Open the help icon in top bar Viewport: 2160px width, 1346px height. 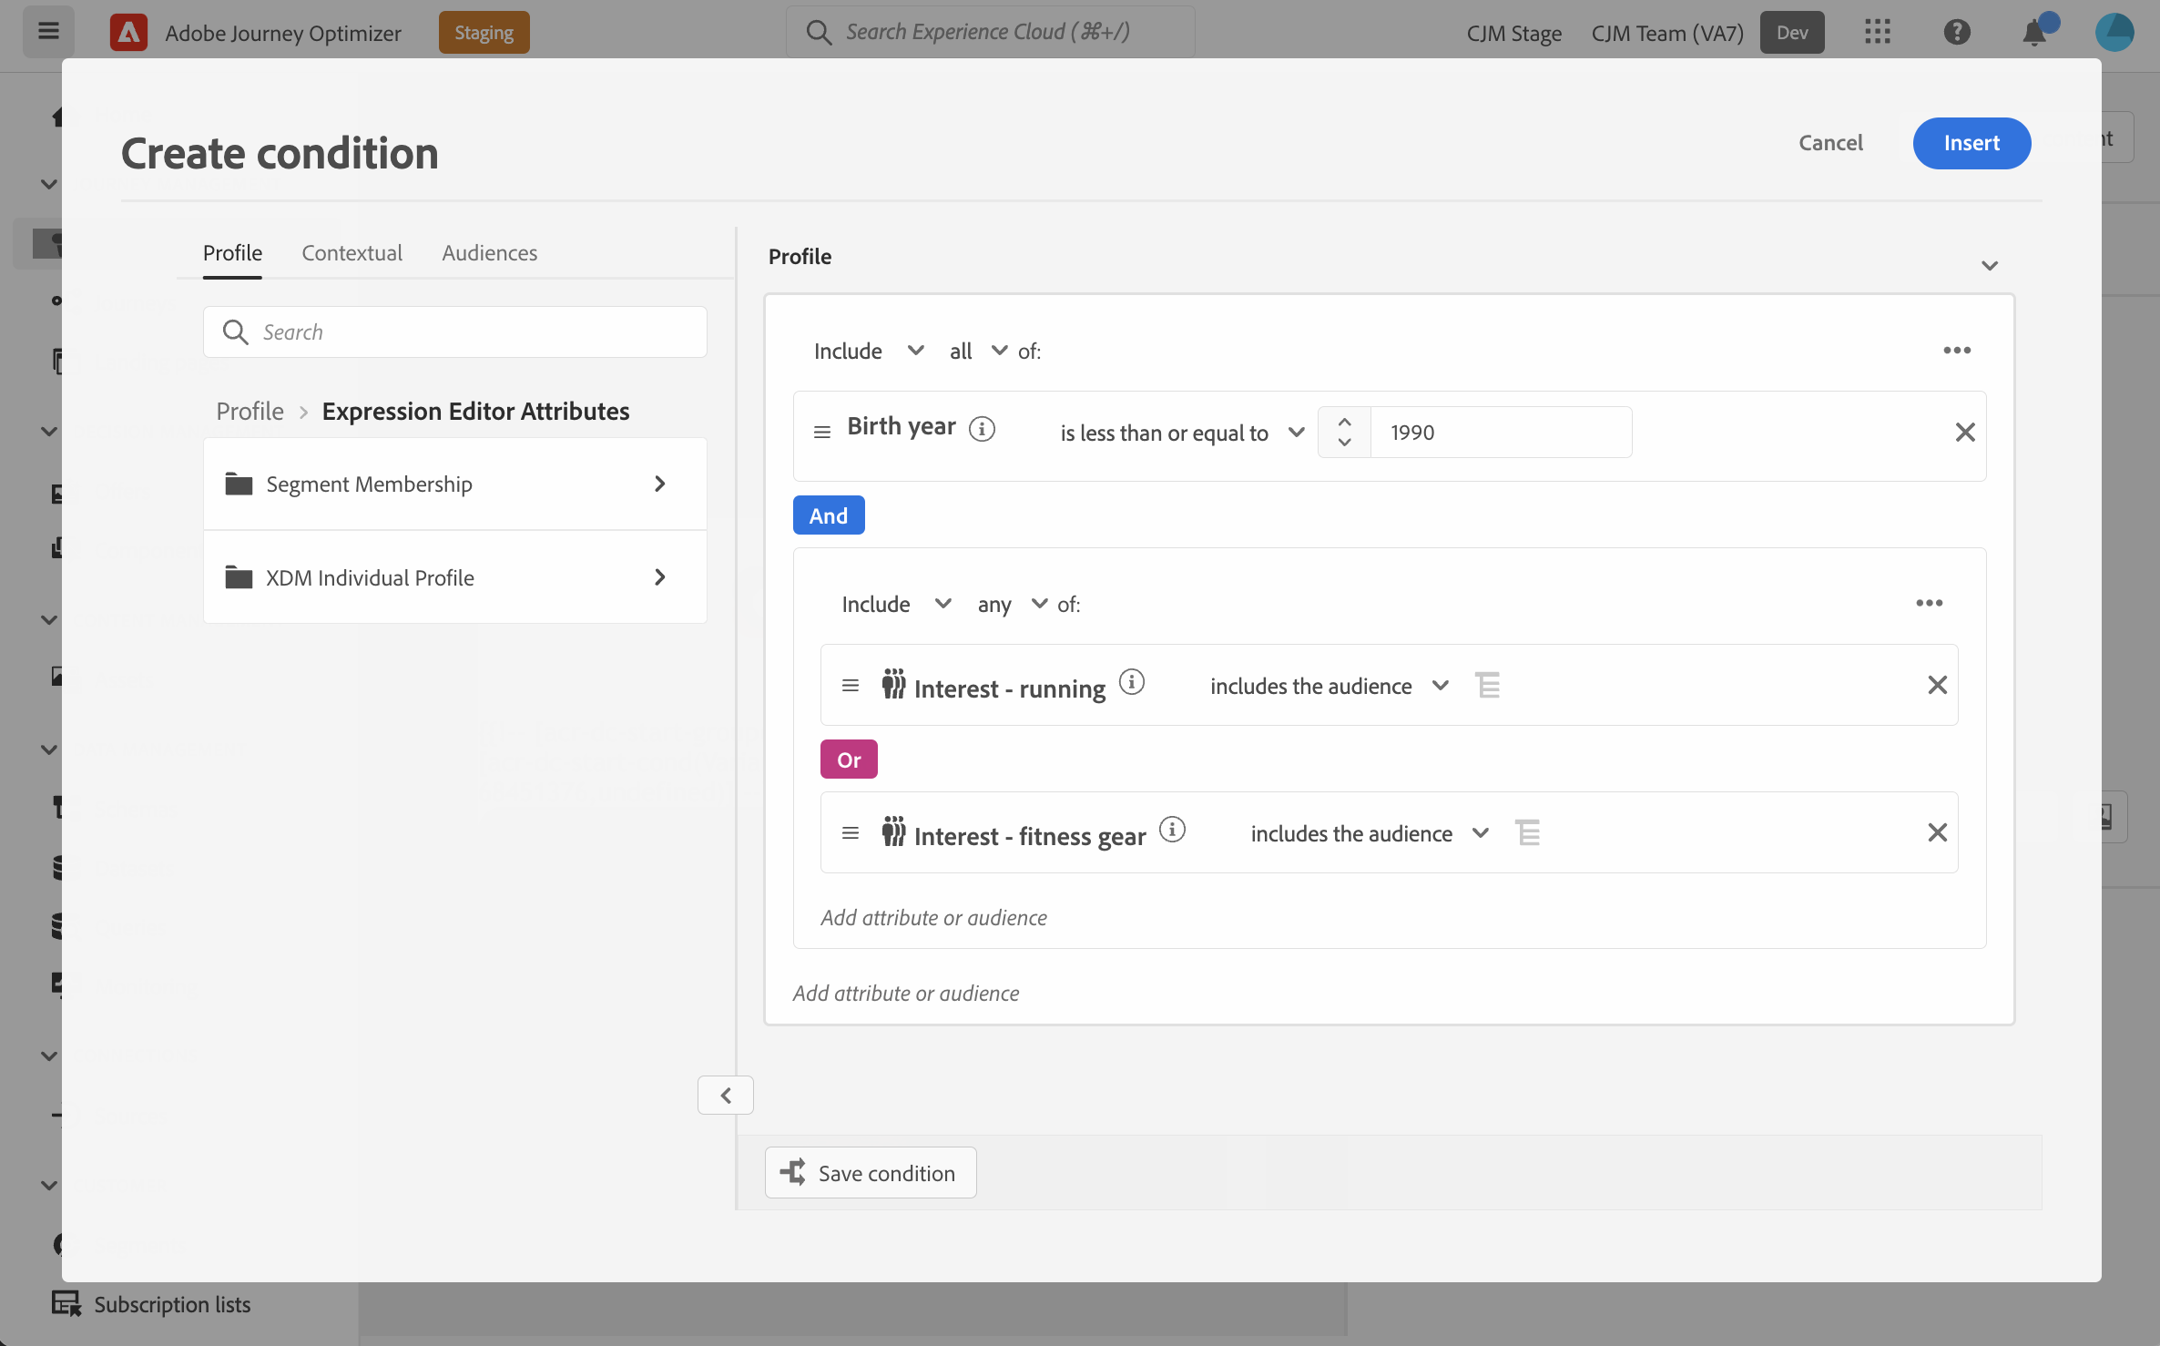1956,33
